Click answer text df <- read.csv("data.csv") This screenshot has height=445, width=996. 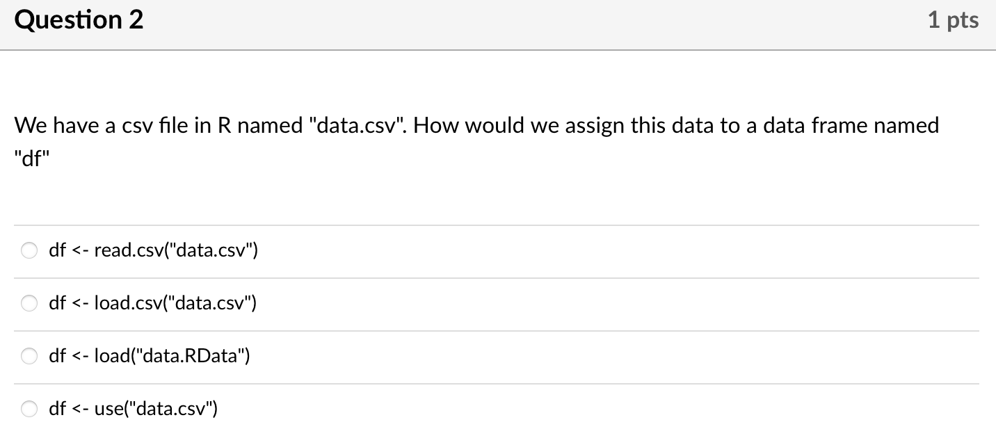click(x=153, y=250)
